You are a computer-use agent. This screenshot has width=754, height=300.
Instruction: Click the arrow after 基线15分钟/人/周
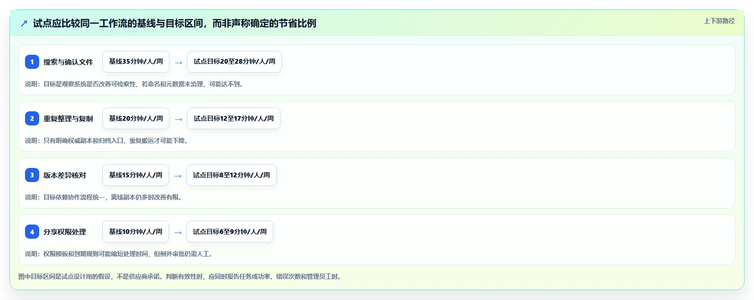point(178,175)
